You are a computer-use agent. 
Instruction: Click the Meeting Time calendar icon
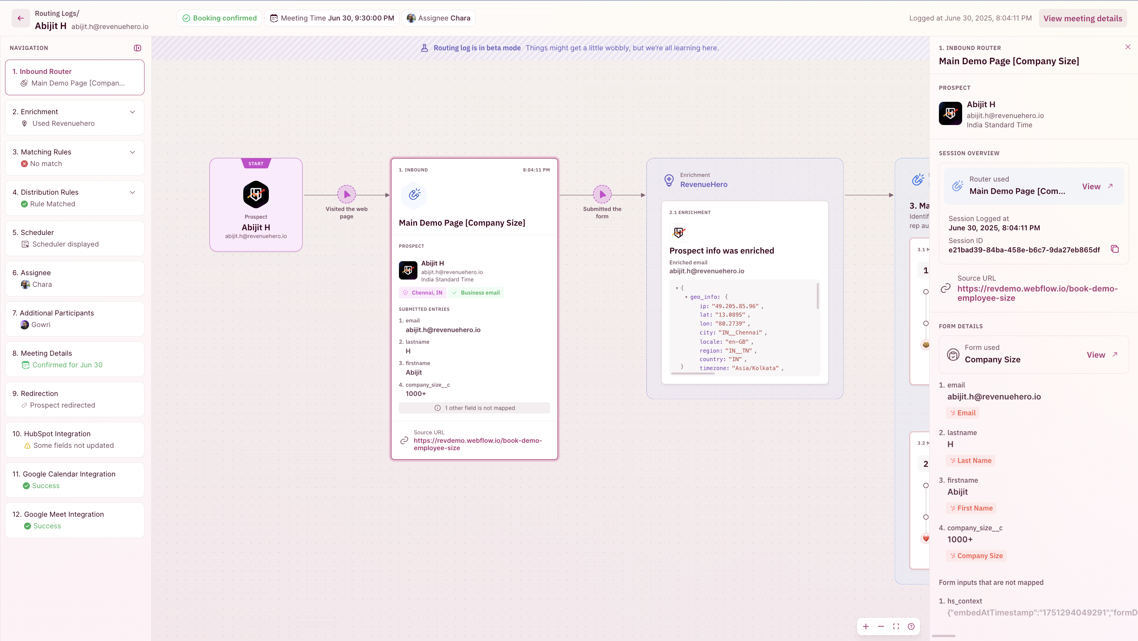(x=274, y=18)
